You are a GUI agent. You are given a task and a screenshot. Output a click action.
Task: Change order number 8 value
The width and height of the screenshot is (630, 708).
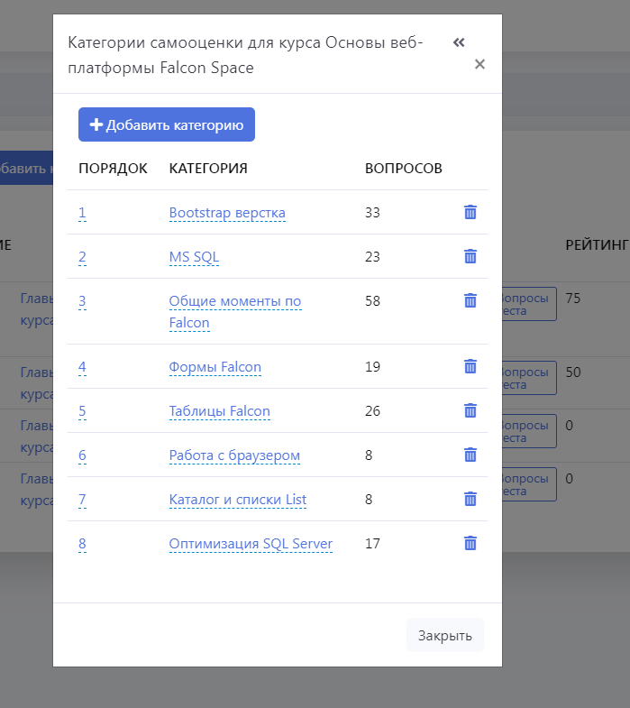[82, 544]
